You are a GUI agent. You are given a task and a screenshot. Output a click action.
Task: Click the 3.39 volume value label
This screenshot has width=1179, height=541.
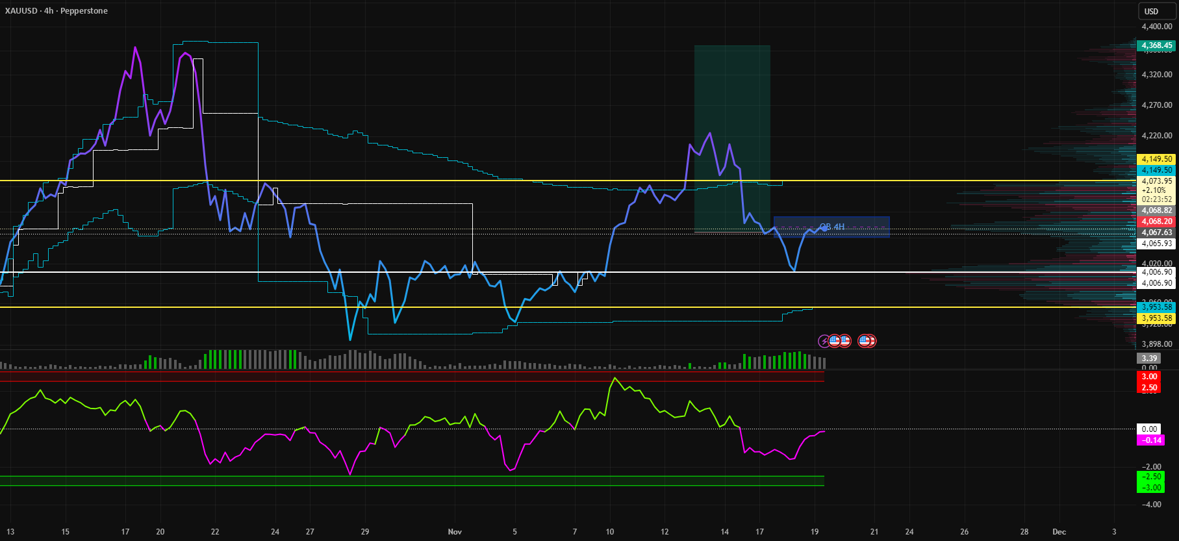pos(1149,359)
